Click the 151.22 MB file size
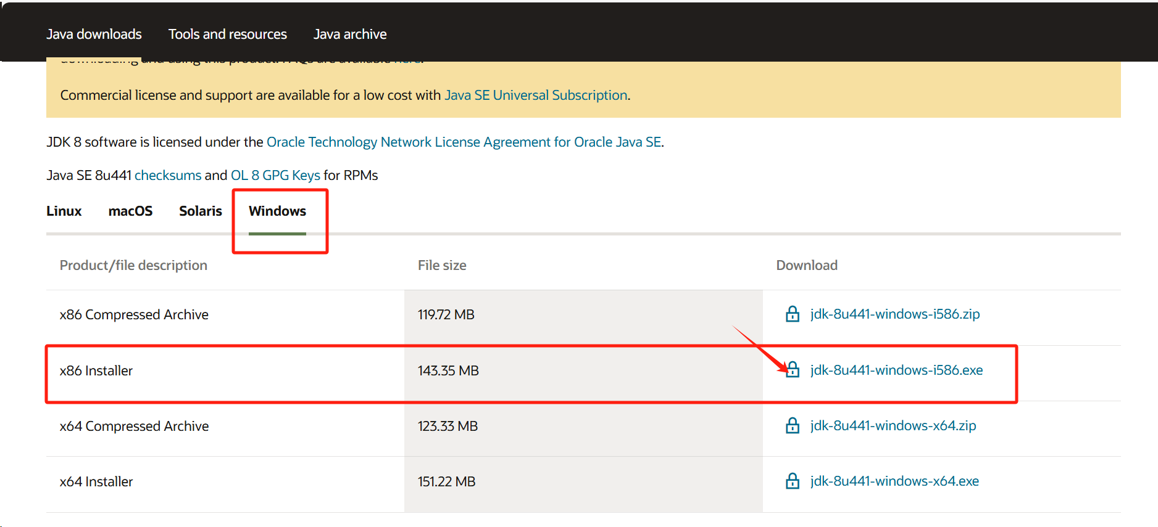The height and width of the screenshot is (527, 1158). (x=446, y=482)
